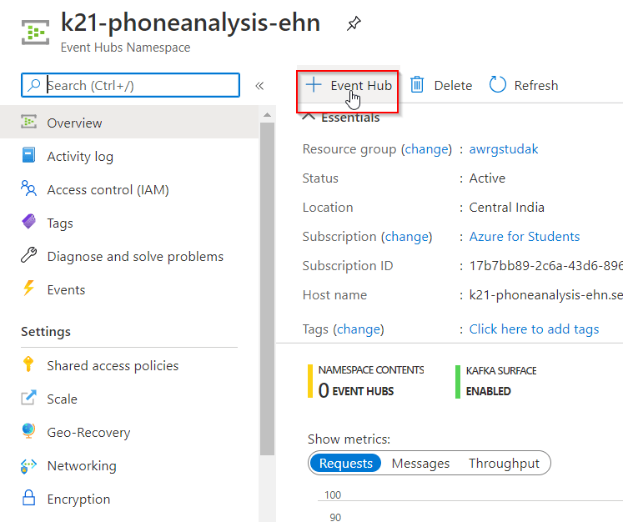The height and width of the screenshot is (522, 623).
Task: Select the Requests metrics option
Action: tap(345, 463)
